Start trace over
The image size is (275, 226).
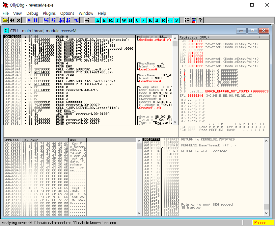click(68, 20)
